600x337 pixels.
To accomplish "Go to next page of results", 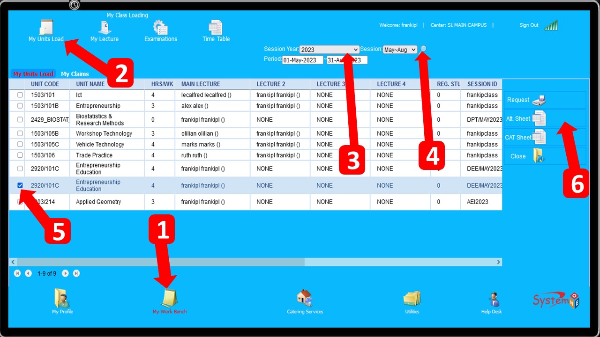I will [x=65, y=273].
